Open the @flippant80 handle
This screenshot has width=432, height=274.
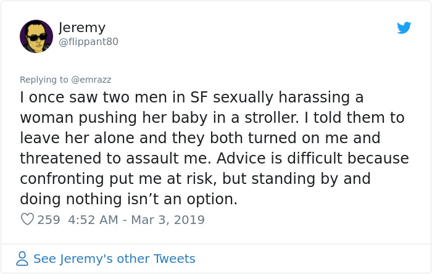88,41
